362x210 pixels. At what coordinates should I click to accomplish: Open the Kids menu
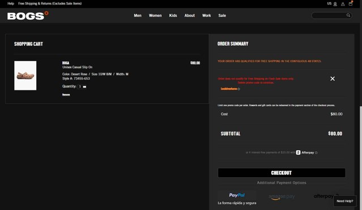coord(173,15)
